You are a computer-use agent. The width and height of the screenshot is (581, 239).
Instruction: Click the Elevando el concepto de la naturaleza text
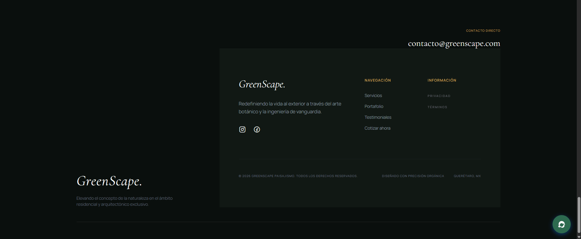coord(124,201)
